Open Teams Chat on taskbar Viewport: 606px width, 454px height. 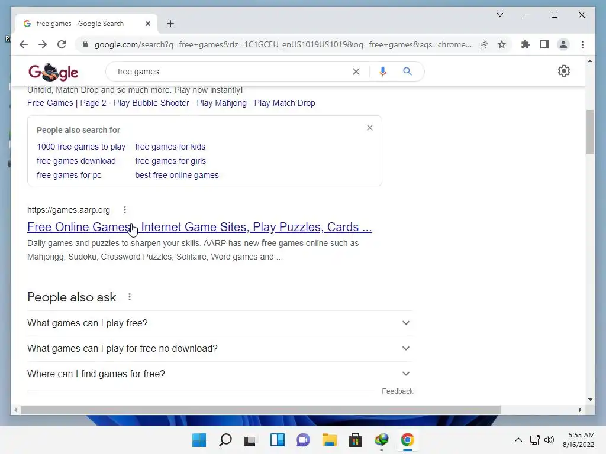coord(304,440)
